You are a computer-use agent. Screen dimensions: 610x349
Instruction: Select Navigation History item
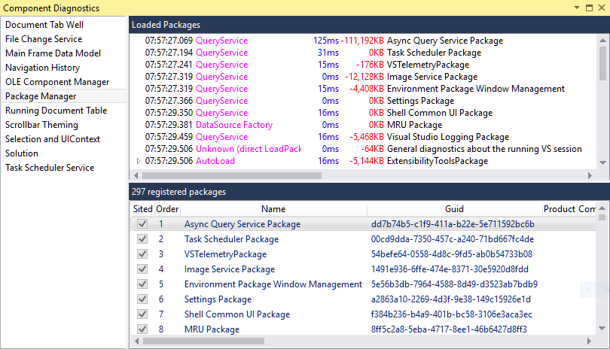(42, 68)
